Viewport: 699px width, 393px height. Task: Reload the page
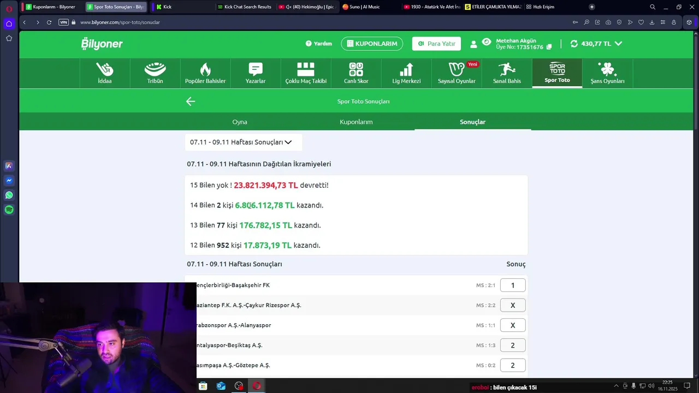[49, 22]
